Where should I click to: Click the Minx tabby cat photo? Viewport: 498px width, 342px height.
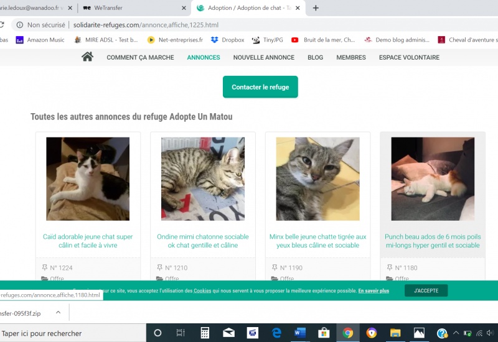point(317,178)
